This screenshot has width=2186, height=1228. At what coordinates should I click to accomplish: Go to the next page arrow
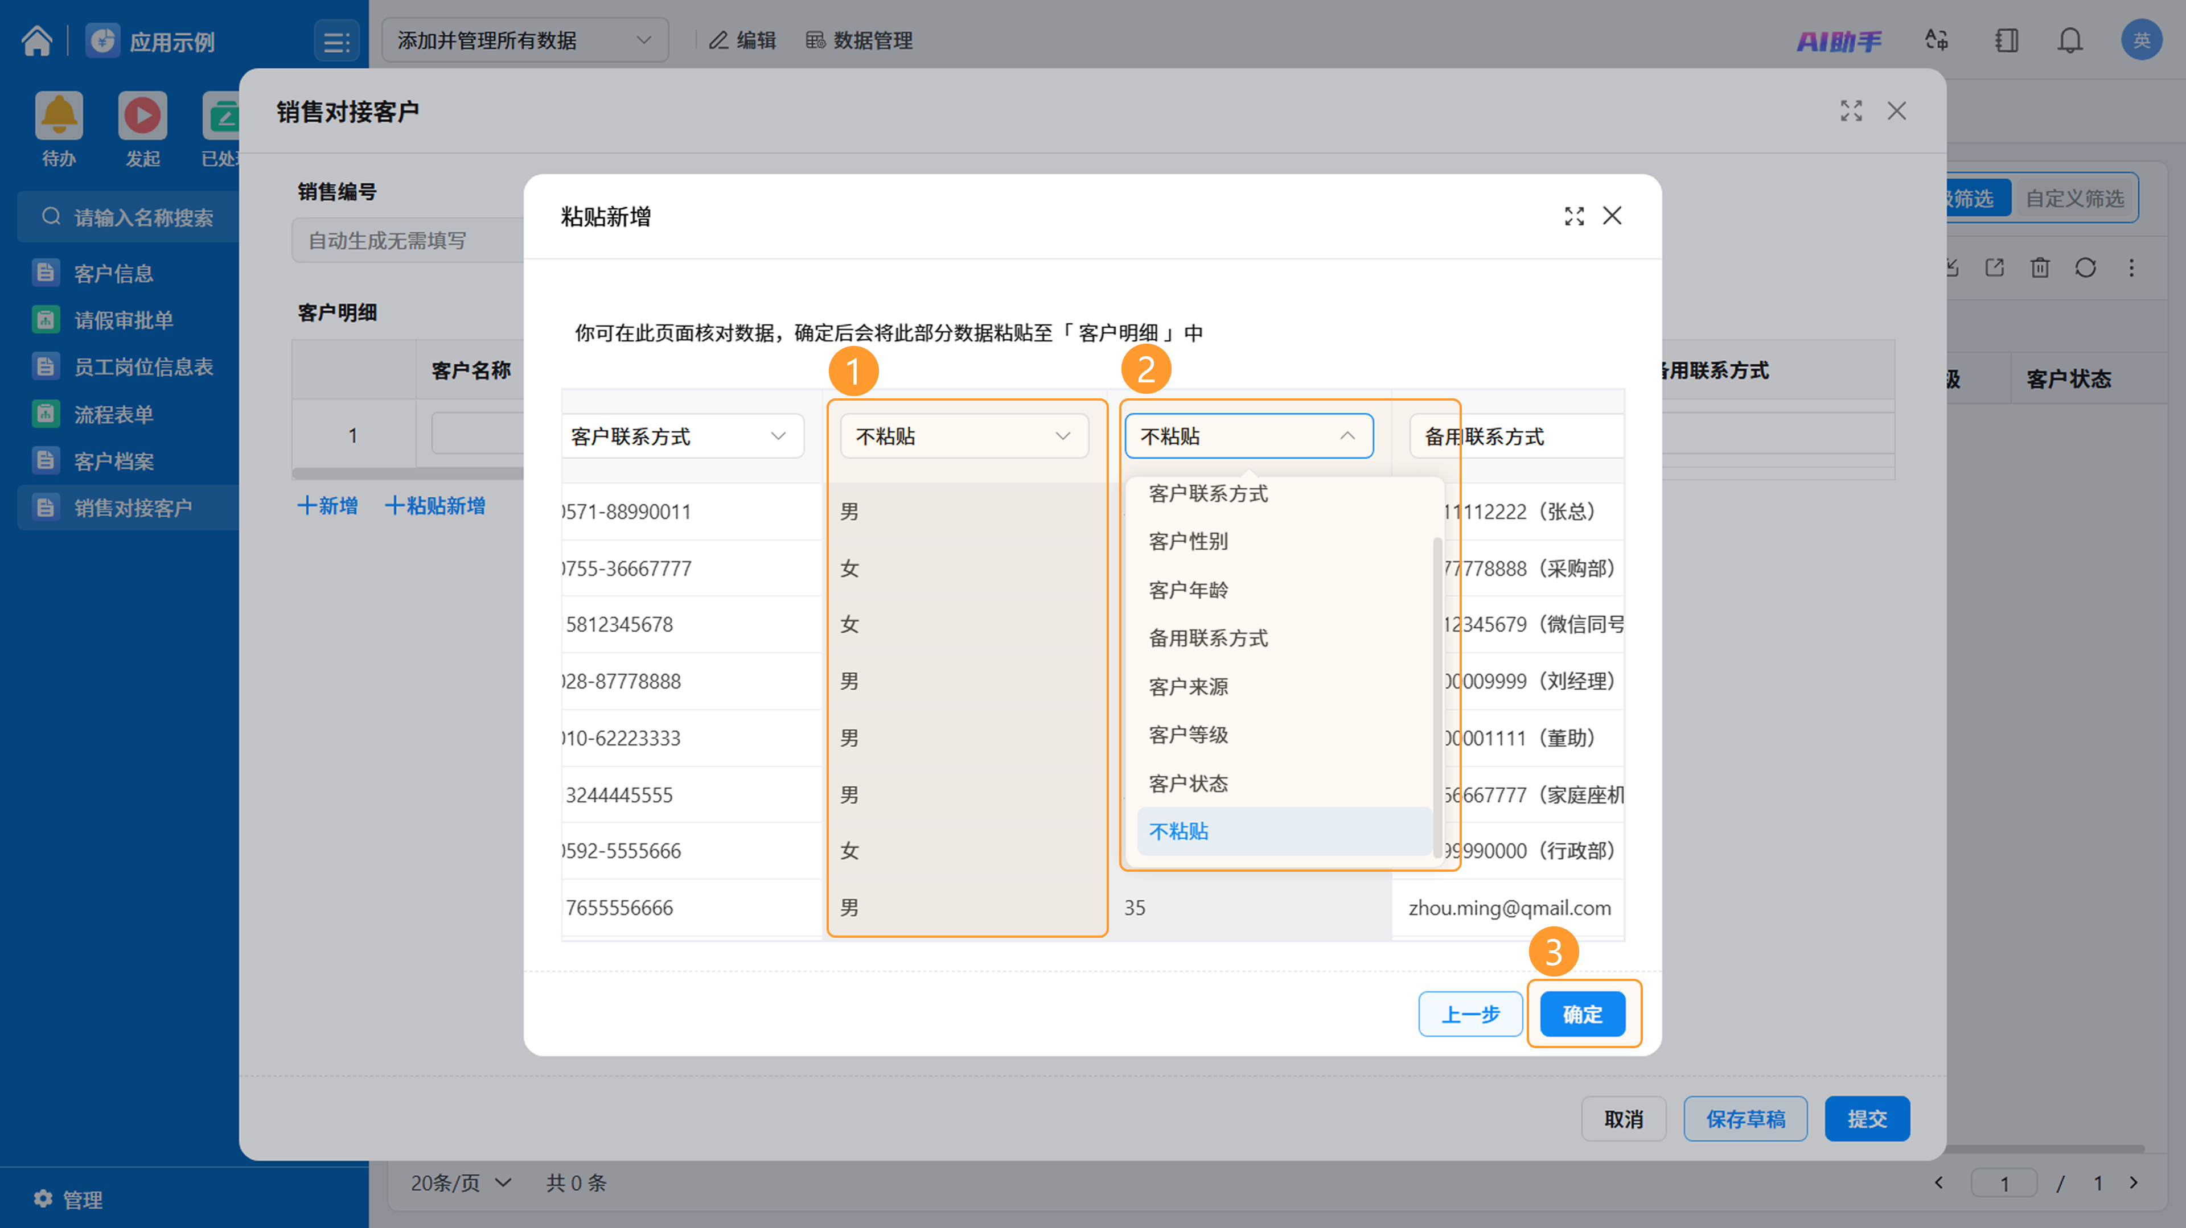point(2134,1182)
